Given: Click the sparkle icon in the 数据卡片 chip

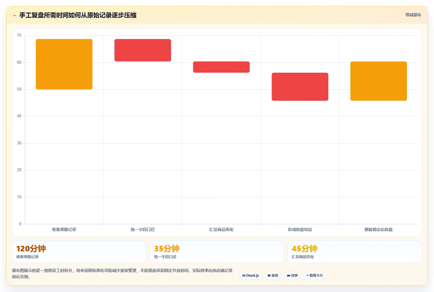Looking at the screenshot, I should pyautogui.click(x=308, y=275).
